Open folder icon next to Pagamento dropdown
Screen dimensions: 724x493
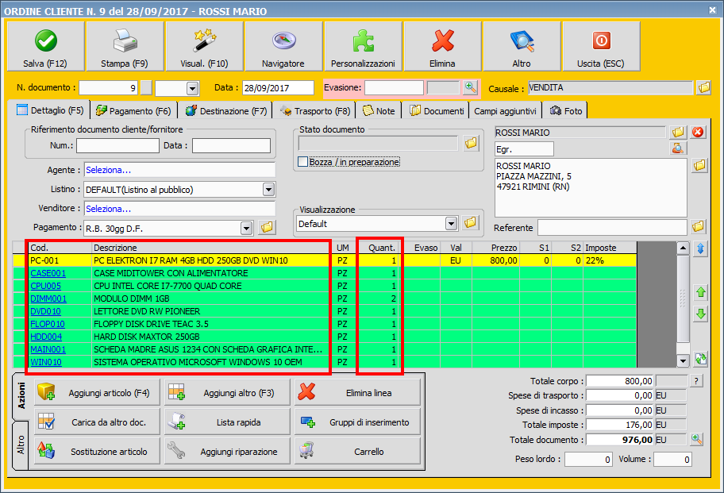click(267, 228)
